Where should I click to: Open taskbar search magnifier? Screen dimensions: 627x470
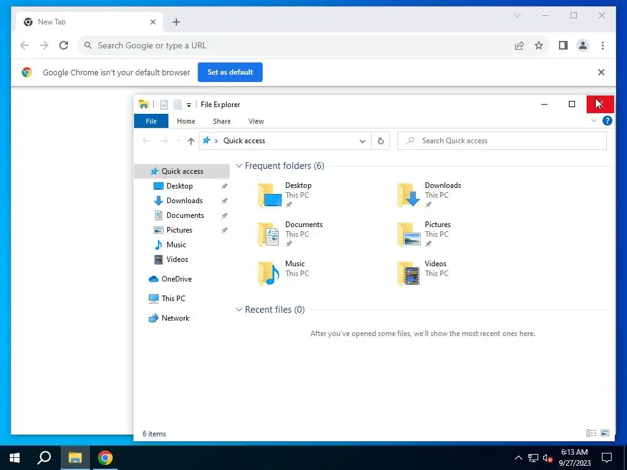(44, 458)
